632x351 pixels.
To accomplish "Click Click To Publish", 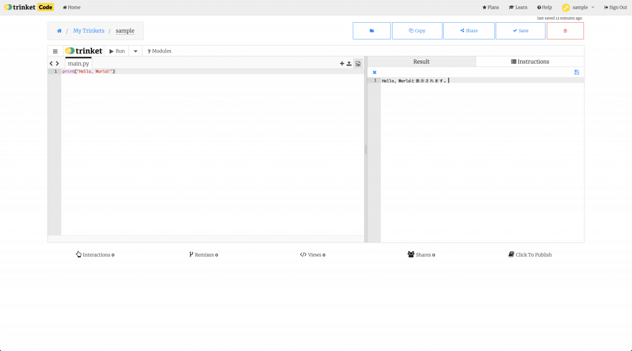I will pos(530,255).
